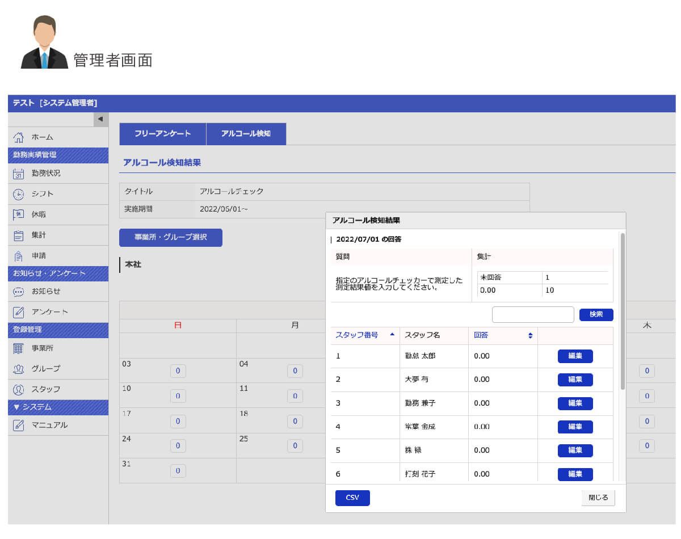This screenshot has height=539, width=681.
Task: Open the ホーム home icon
Action: (x=18, y=137)
